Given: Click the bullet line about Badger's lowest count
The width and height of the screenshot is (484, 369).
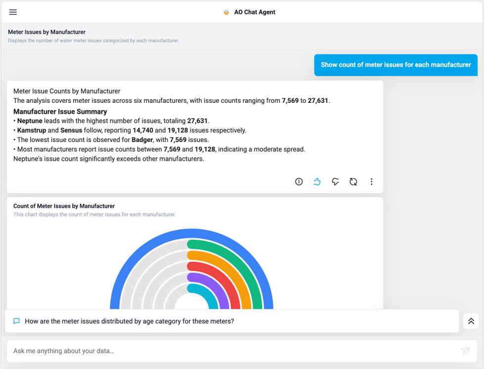Looking at the screenshot, I should (x=111, y=139).
